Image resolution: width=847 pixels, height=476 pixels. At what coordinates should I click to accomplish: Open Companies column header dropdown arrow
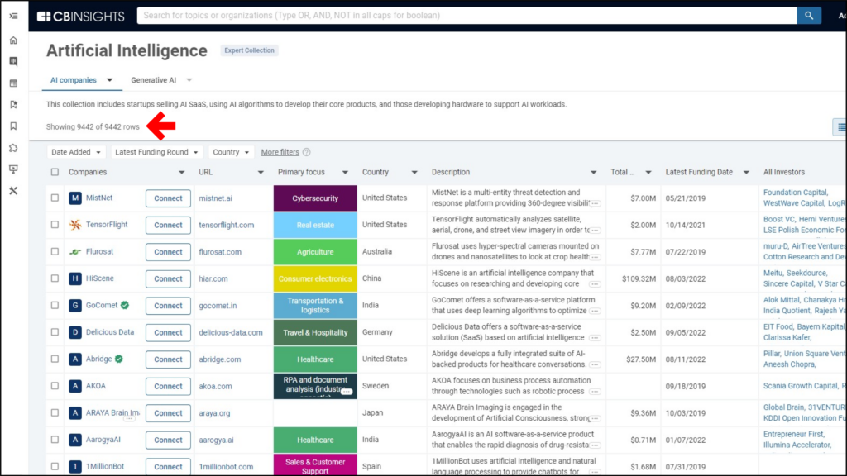(x=181, y=172)
